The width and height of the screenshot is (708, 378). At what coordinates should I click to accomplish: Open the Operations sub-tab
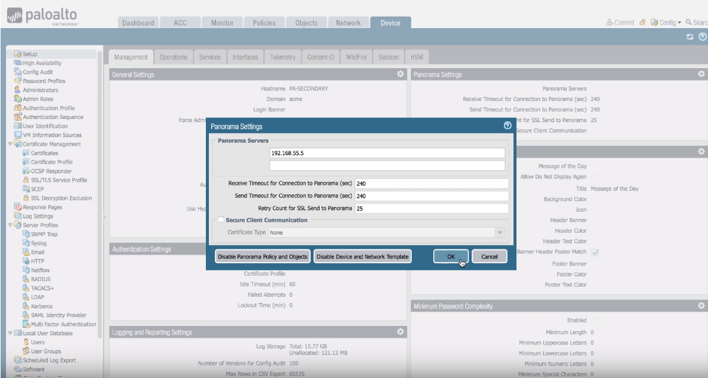[x=174, y=57]
